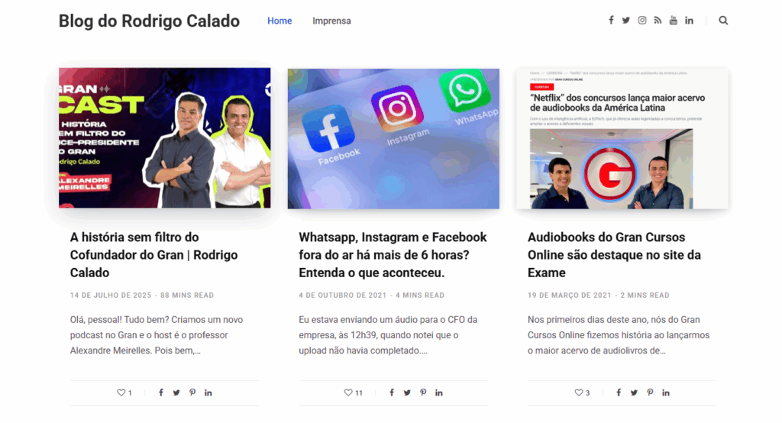Open the Facebook Instagram WhatsApp thumbnail image
782x423 pixels.
pos(393,139)
